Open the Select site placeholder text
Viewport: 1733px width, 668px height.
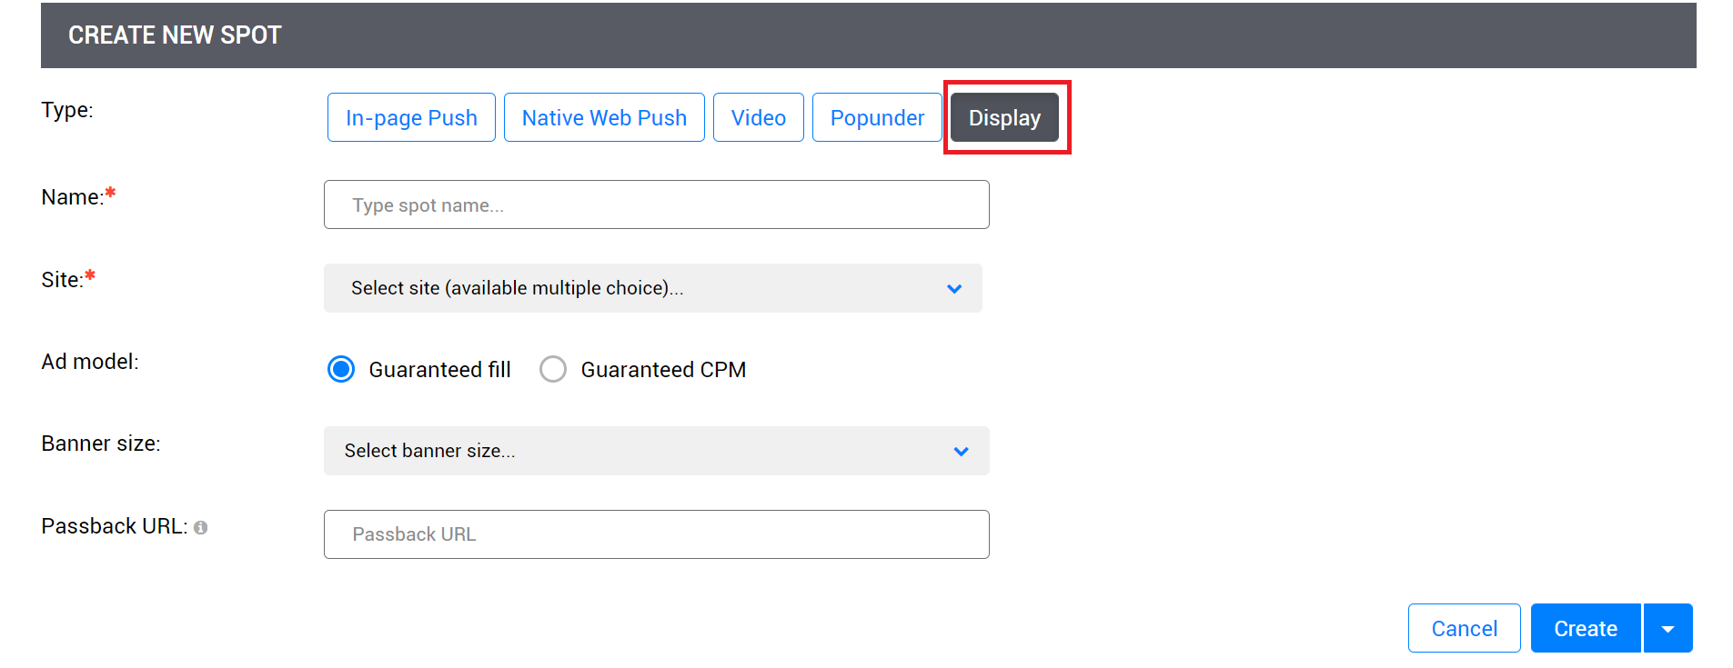(517, 288)
